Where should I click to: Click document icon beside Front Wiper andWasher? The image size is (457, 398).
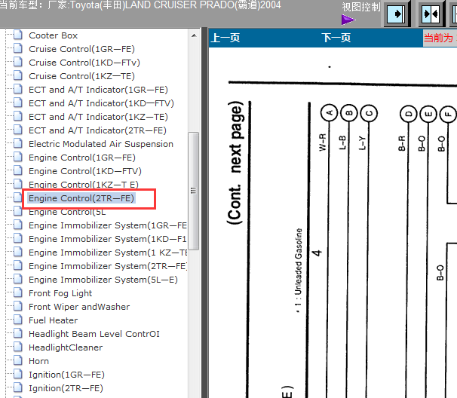tap(18, 306)
